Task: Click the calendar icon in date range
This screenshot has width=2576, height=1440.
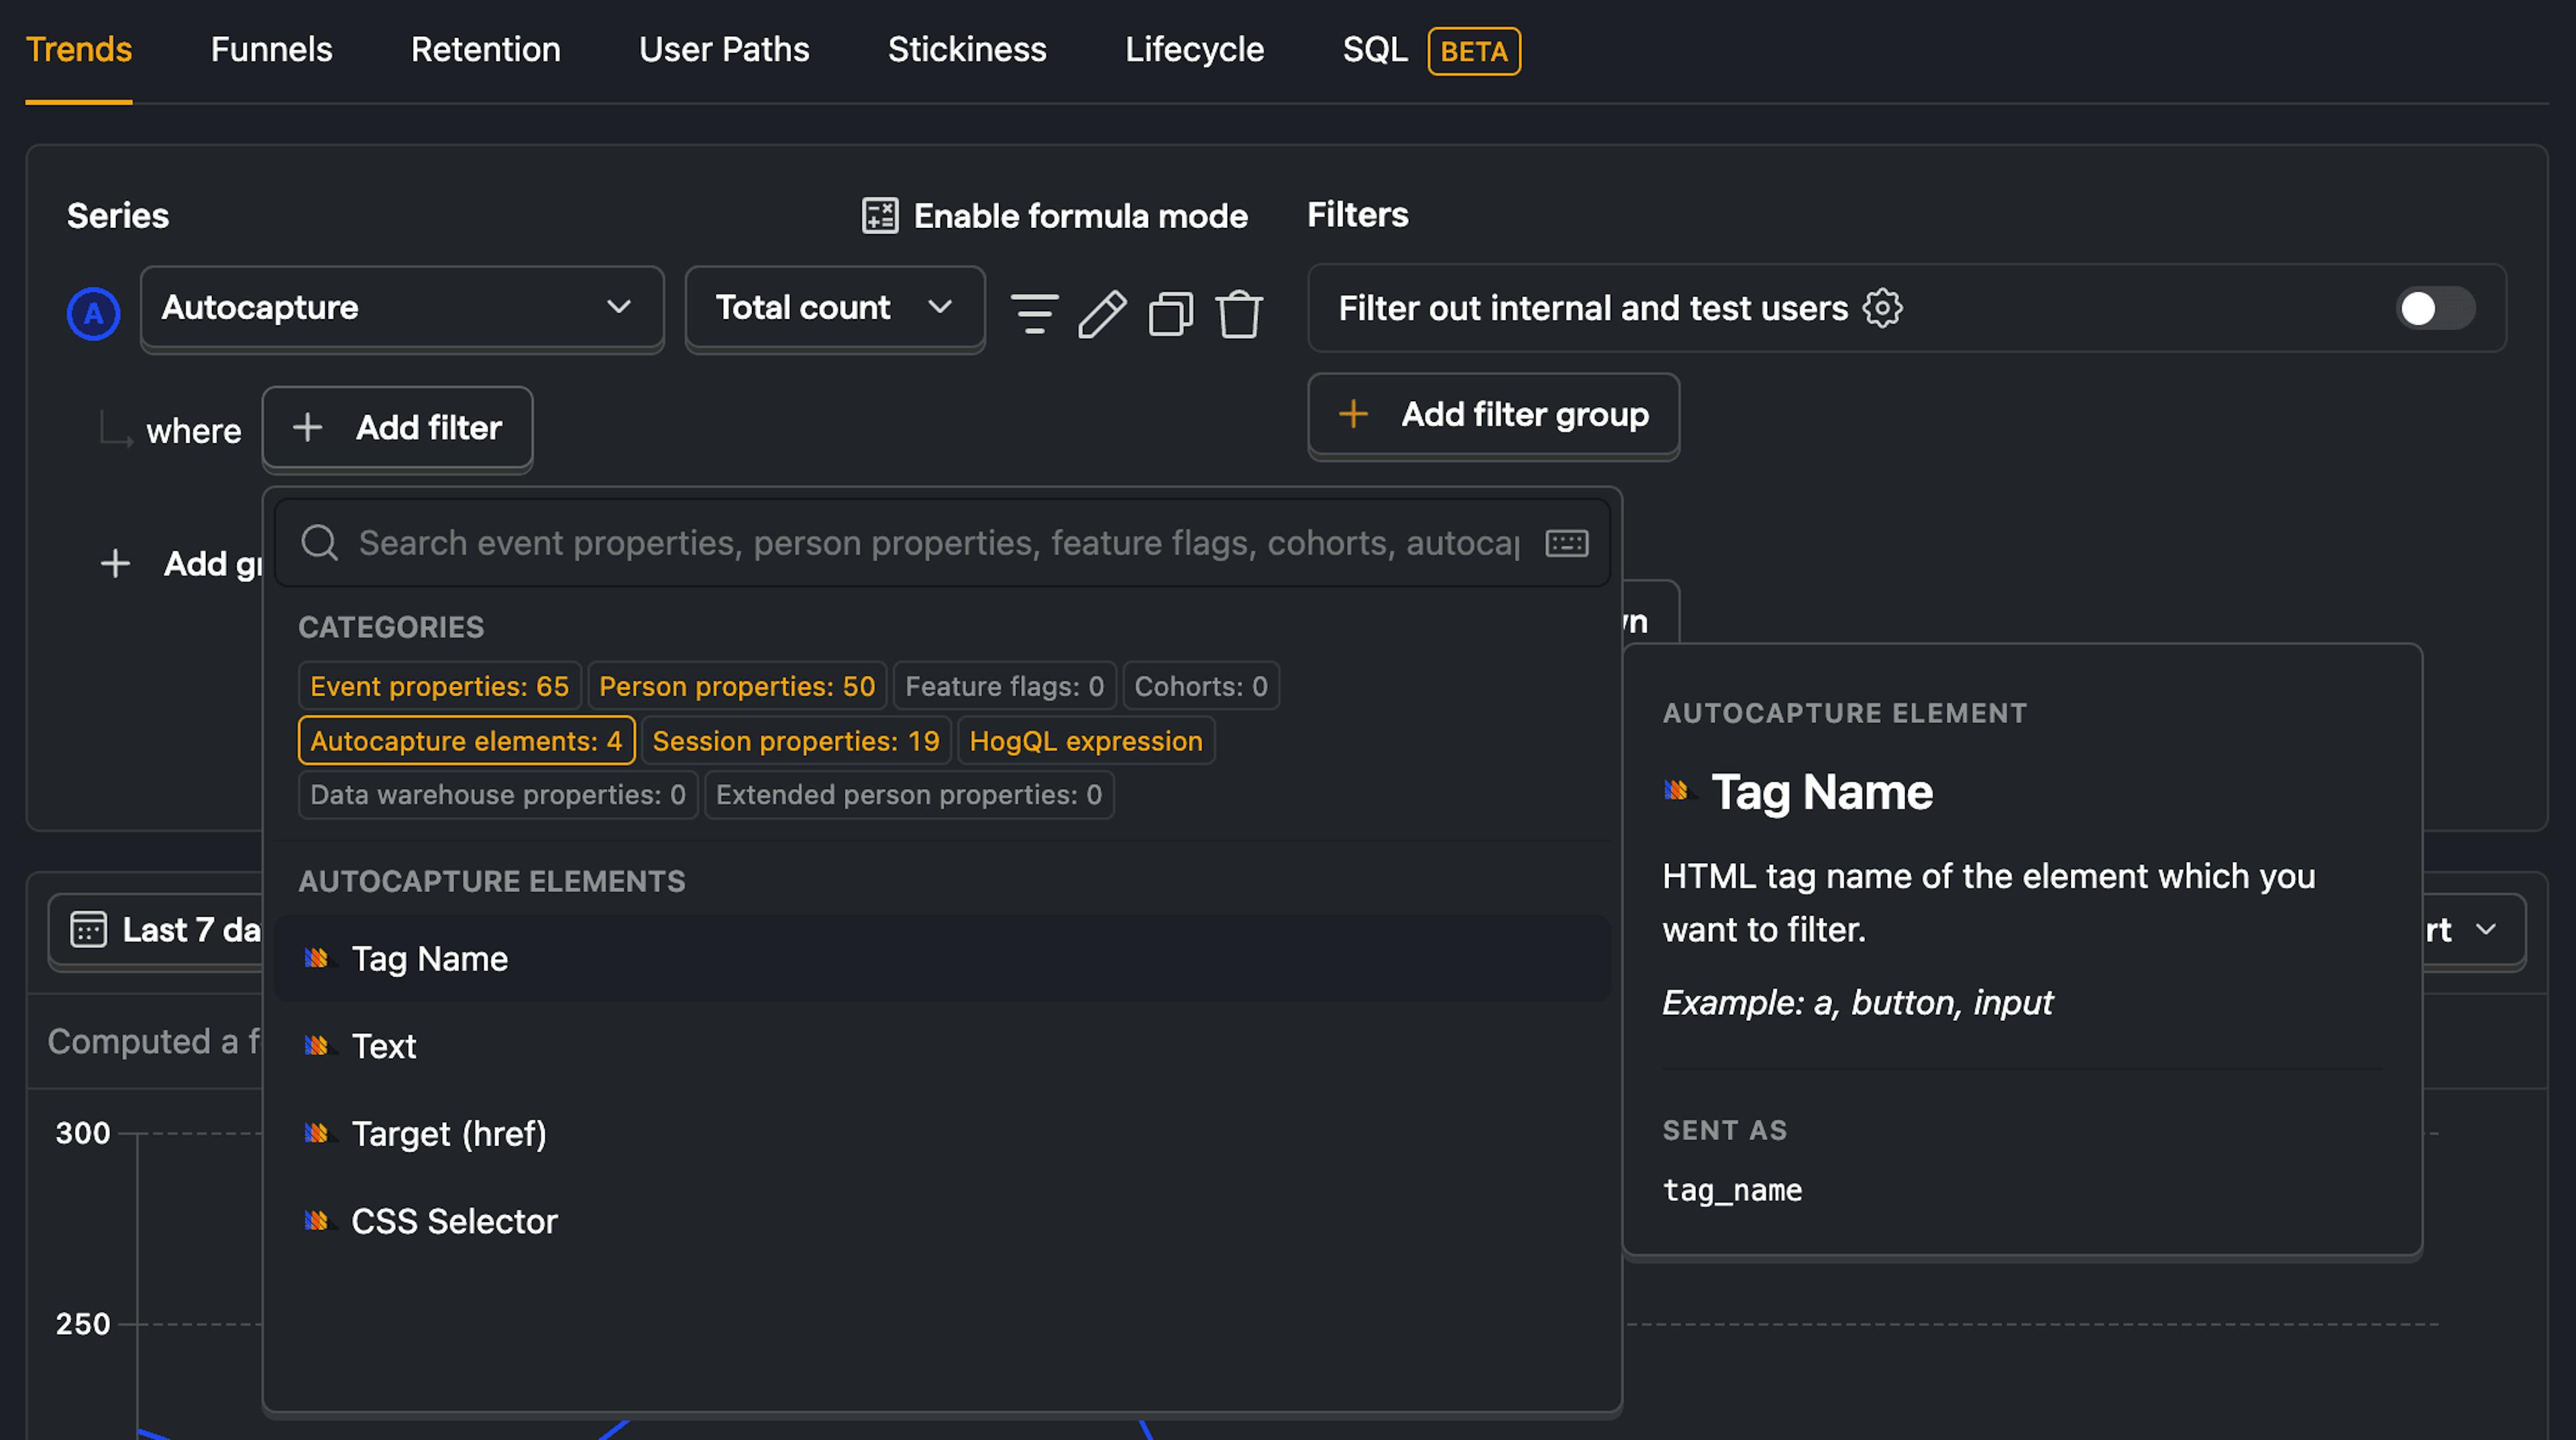Action: click(88, 930)
